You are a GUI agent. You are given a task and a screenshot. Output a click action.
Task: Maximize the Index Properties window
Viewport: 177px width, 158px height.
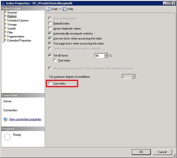click(169, 3)
